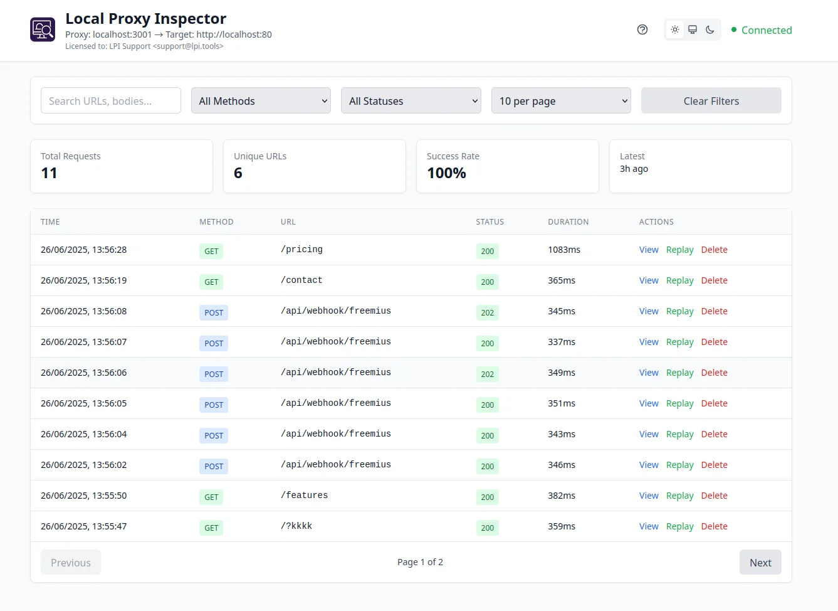
Task: Click the Unique URLs card
Action: 315,166
